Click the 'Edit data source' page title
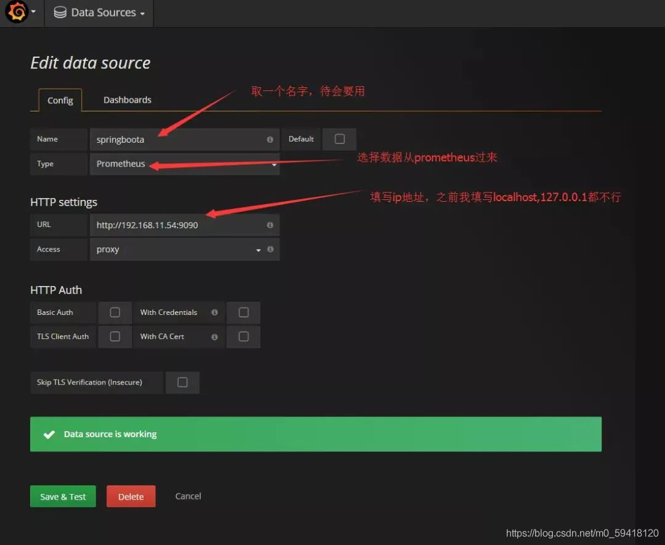Viewport: 665px width, 545px height. [x=91, y=63]
